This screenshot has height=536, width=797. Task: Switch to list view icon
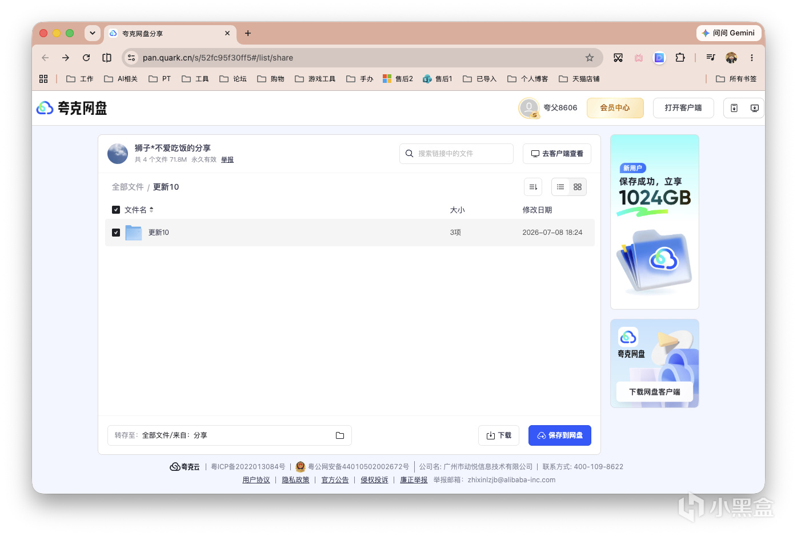click(x=560, y=187)
